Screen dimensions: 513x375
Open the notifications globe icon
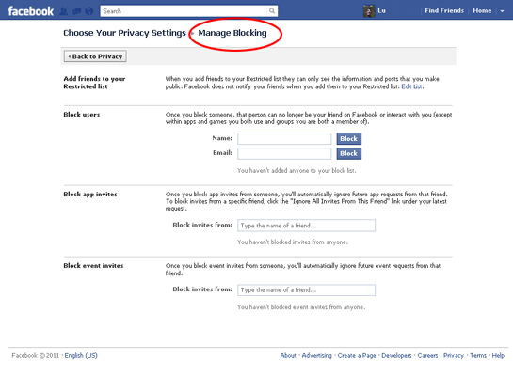click(x=89, y=11)
